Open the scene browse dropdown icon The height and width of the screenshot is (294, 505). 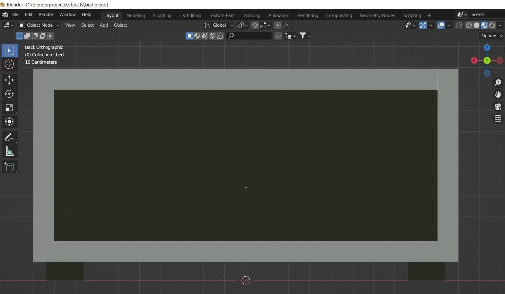pos(462,15)
